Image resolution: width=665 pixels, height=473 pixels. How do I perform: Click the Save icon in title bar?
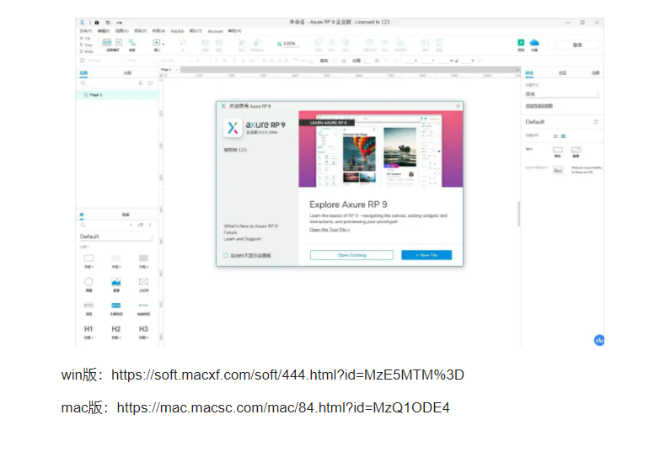97,23
